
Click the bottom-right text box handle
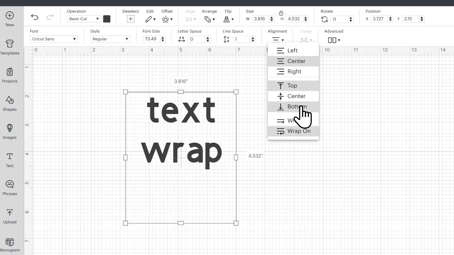(236, 223)
